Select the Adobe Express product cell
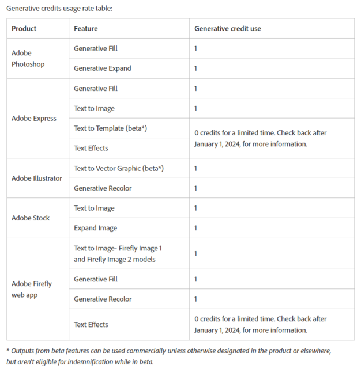 pos(34,118)
